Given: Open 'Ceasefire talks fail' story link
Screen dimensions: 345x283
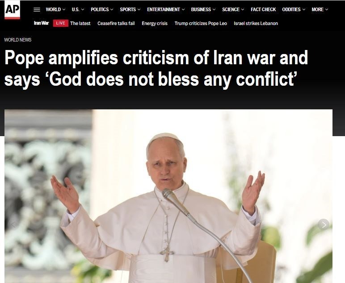Looking at the screenshot, I should (116, 23).
